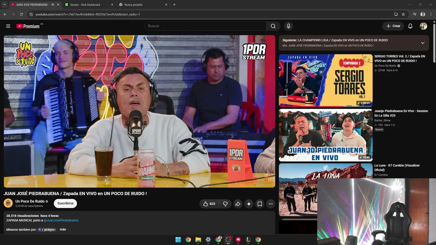Click the '2,24 M de suscriptores' text

(29, 206)
